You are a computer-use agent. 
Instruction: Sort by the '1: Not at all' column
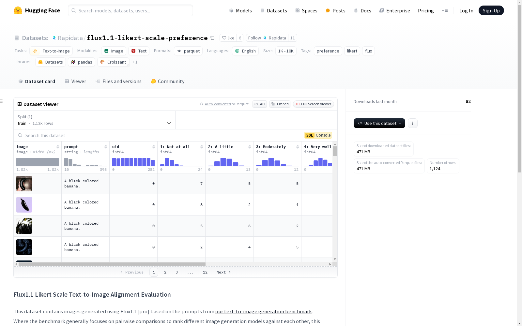[202, 147]
